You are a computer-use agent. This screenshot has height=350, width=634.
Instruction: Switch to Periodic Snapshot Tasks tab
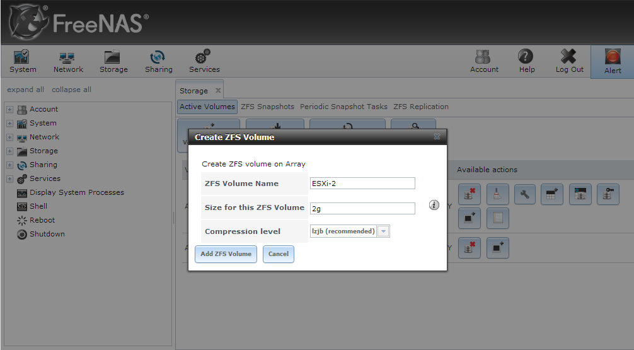pyautogui.click(x=343, y=107)
